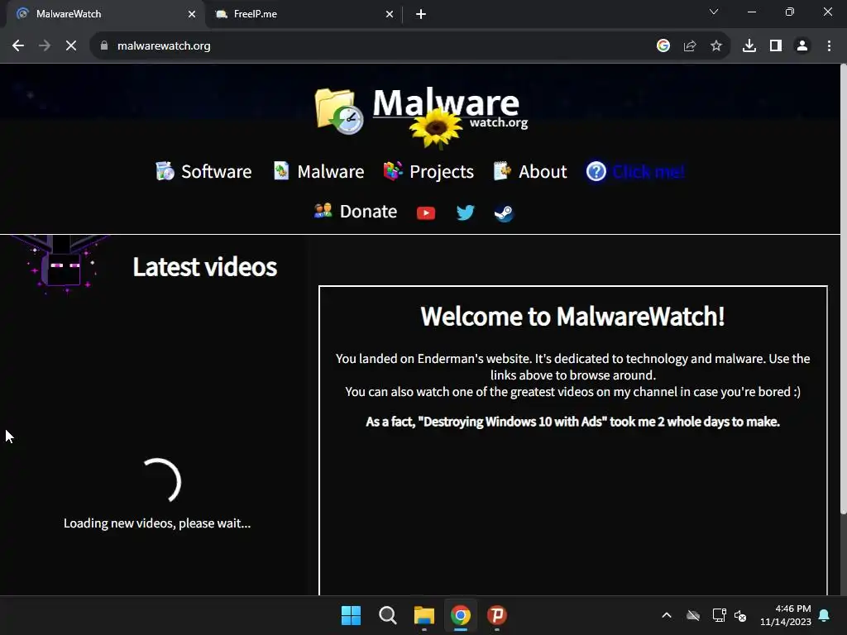Image resolution: width=847 pixels, height=635 pixels.
Task: Click the blue 'Click me!' link
Action: tap(648, 172)
